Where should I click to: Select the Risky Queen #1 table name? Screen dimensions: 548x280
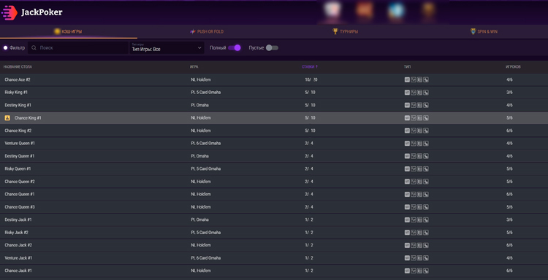[18, 168]
